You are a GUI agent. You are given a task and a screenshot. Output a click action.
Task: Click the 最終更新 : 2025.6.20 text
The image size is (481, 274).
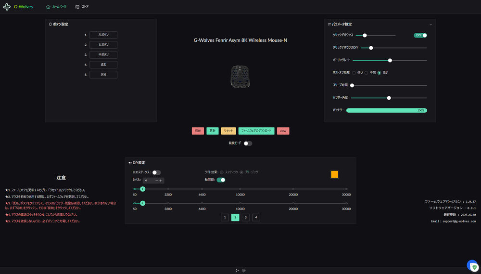460,214
